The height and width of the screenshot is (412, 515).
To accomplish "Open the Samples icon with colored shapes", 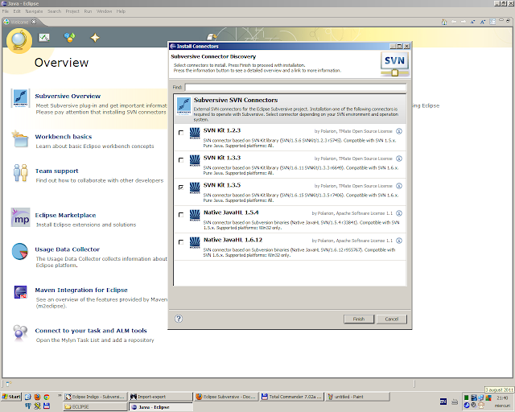I will pyautogui.click(x=69, y=38).
